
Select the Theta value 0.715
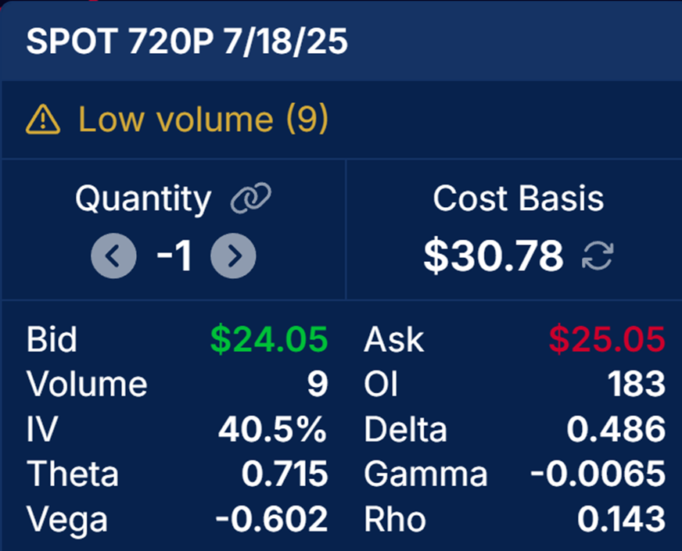tap(285, 474)
